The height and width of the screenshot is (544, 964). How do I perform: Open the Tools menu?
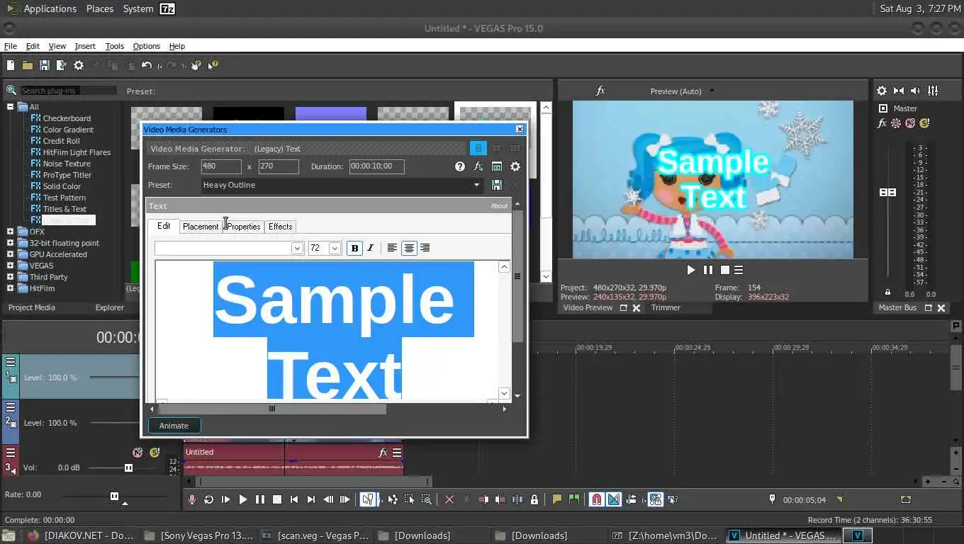(x=115, y=46)
